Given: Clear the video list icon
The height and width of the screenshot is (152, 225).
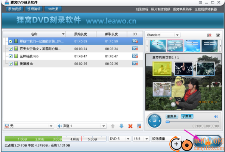Looking at the screenshot, I should [x=139, y=126].
